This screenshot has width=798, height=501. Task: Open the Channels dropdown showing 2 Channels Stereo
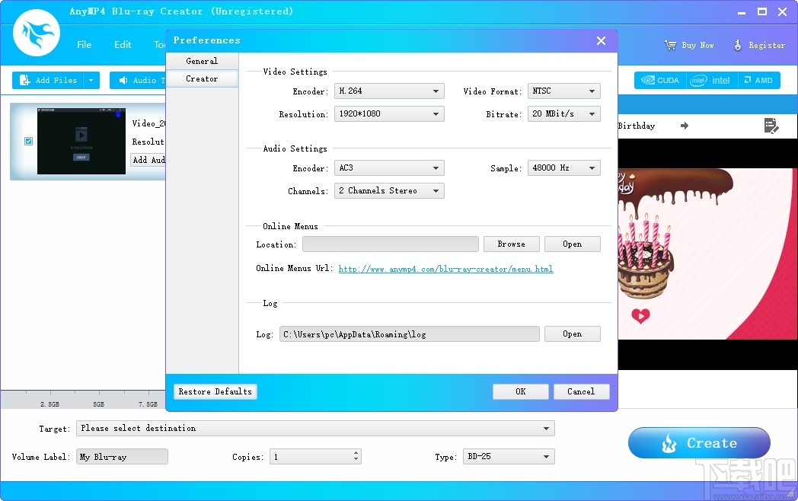point(389,190)
